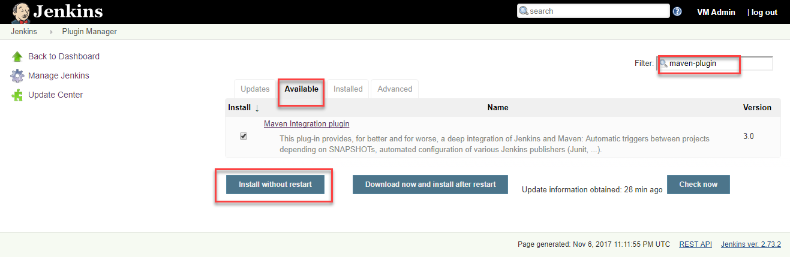790x257 pixels.
Task: Click the Filter field containing maven-plugin
Action: 715,63
